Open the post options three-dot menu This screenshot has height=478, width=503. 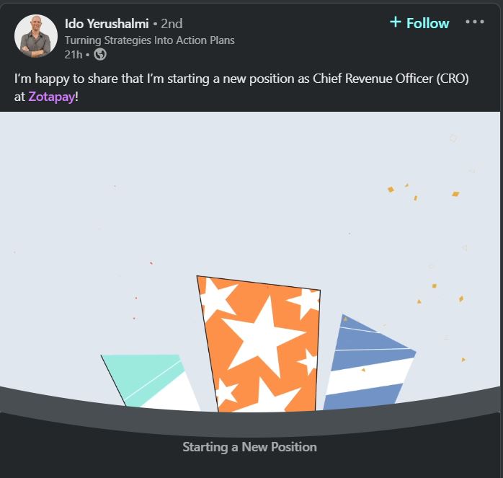(x=475, y=22)
